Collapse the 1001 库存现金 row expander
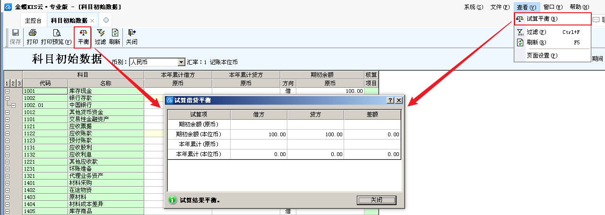The width and height of the screenshot is (605, 215). coord(7,91)
